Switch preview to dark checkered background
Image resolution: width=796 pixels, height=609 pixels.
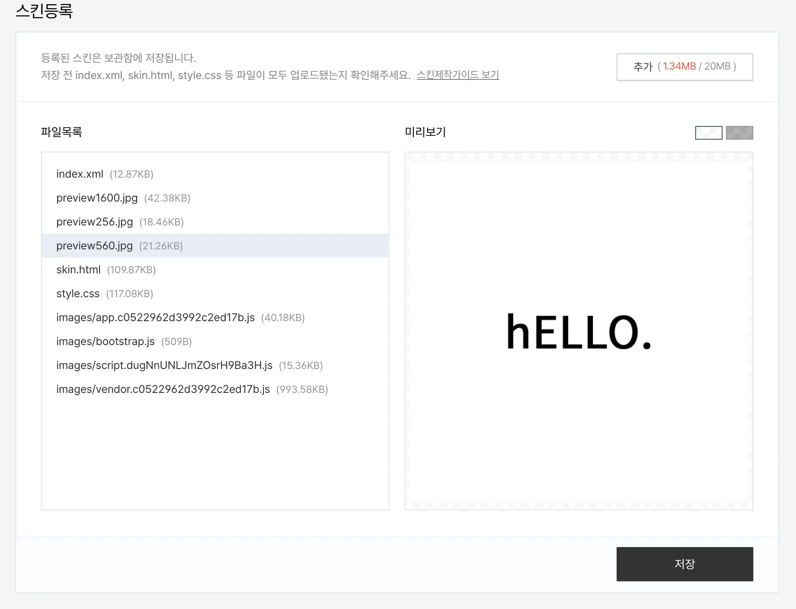[x=739, y=133]
